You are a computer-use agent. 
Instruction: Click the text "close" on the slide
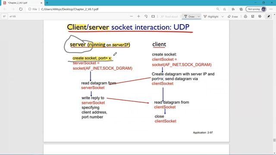pos(159,116)
